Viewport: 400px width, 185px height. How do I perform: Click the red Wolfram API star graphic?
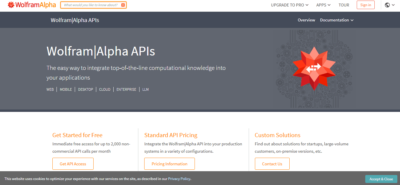[x=314, y=68]
